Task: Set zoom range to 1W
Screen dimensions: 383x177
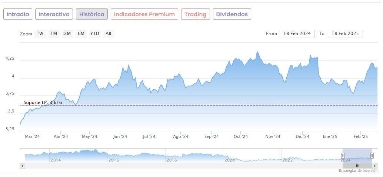Action: pos(40,34)
